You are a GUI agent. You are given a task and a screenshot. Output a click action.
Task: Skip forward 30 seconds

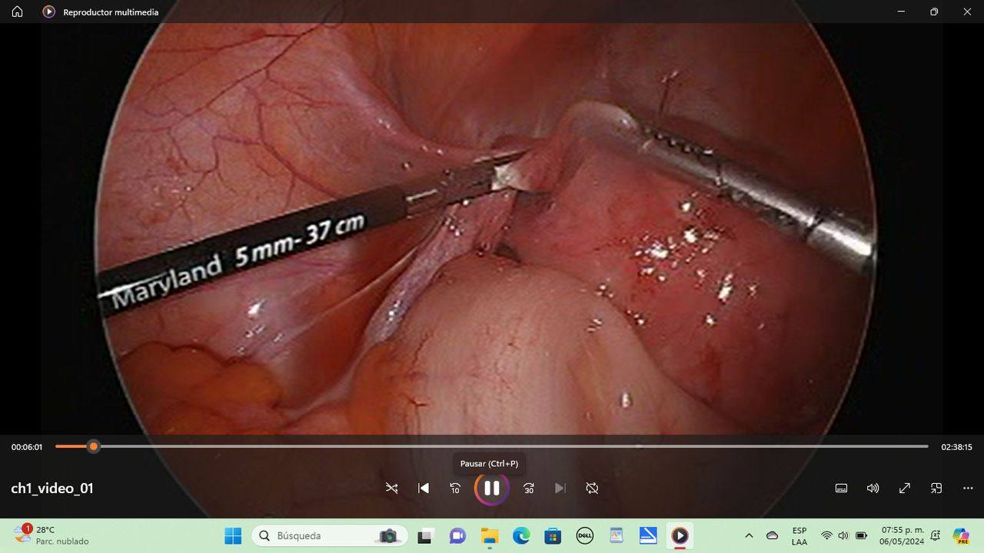[x=529, y=488]
